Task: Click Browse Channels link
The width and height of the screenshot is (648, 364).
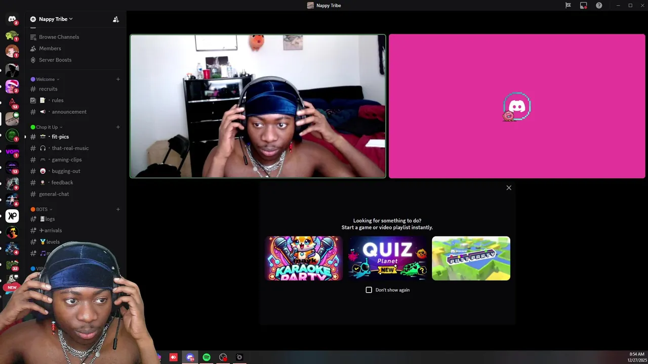Action: click(59, 37)
